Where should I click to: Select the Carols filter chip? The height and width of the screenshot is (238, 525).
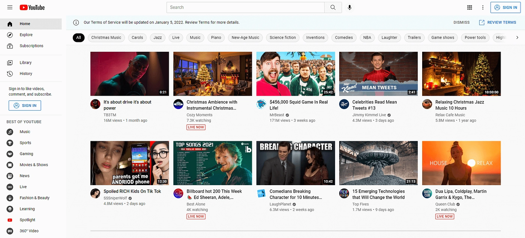(x=137, y=37)
